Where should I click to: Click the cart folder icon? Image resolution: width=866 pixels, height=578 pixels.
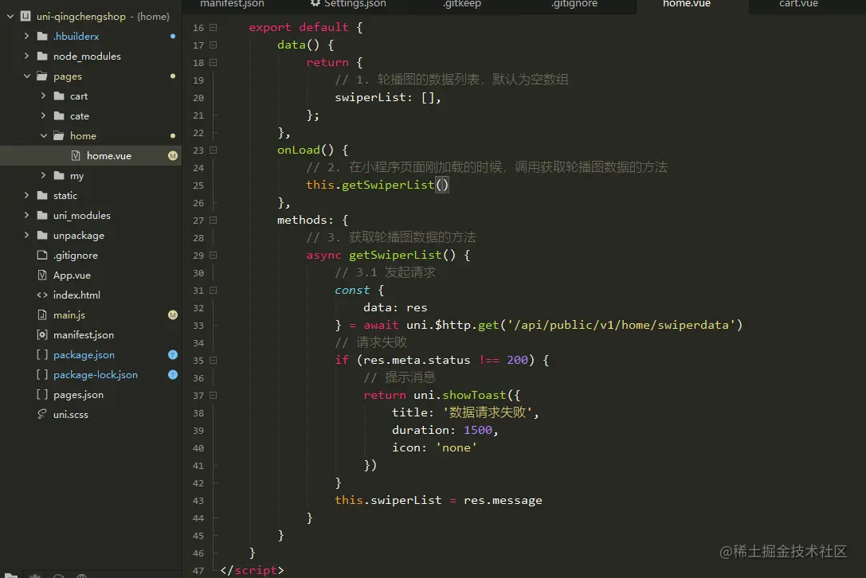[x=59, y=96]
